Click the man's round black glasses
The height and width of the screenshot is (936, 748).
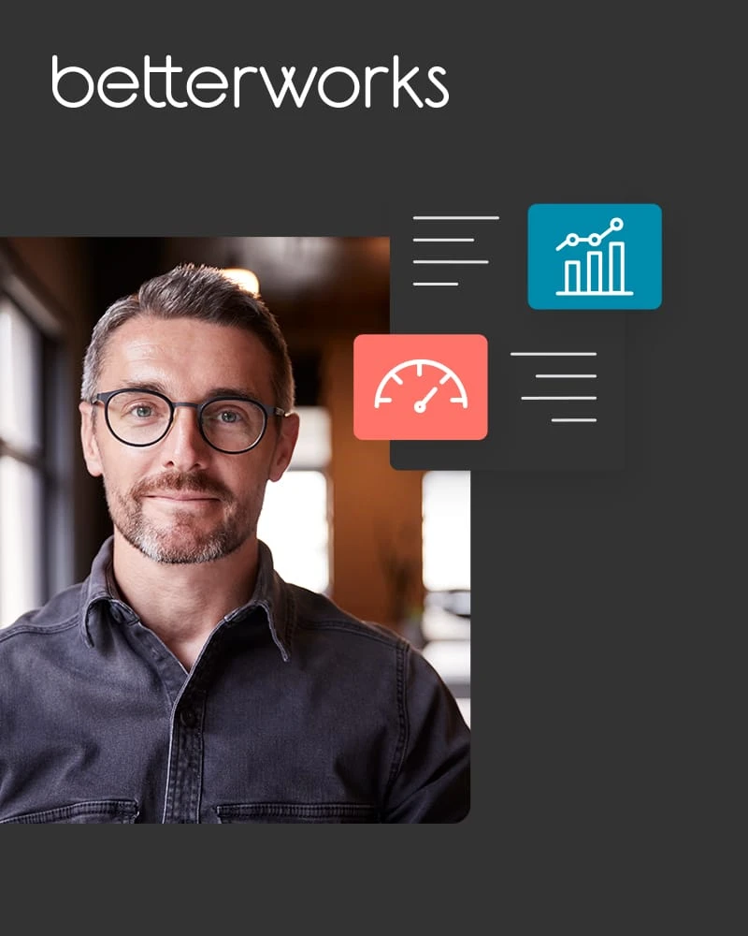pos(188,419)
